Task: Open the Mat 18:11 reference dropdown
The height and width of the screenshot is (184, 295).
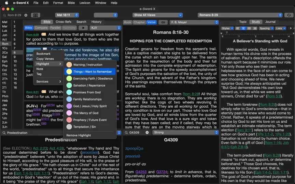Action: coord(67,15)
